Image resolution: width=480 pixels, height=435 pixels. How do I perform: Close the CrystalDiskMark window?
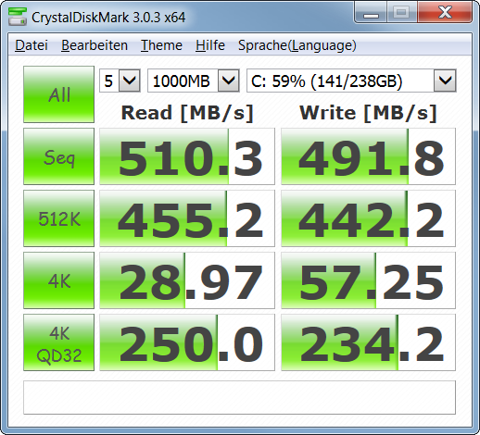click(445, 12)
